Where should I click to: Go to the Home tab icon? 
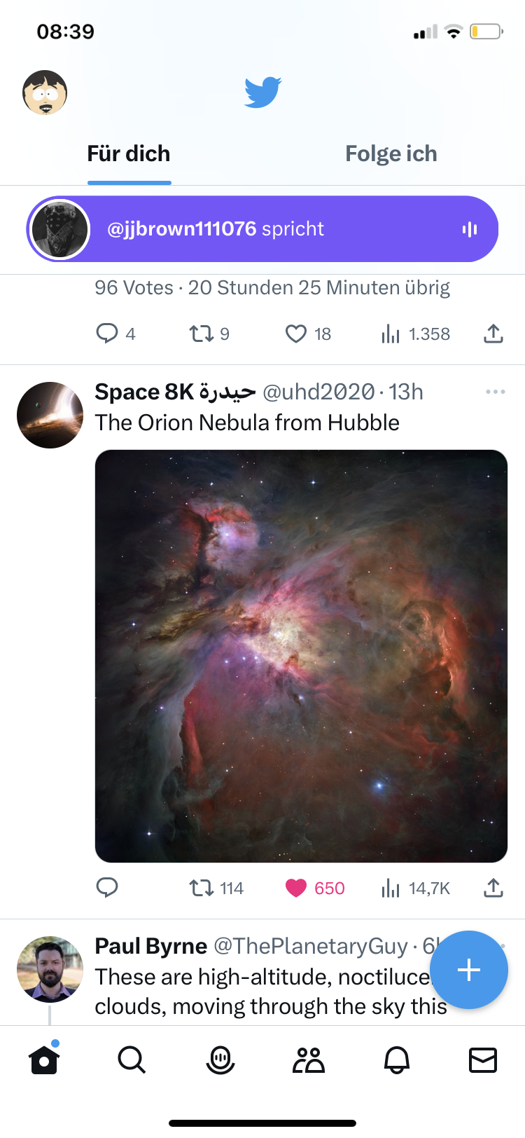(x=44, y=1060)
